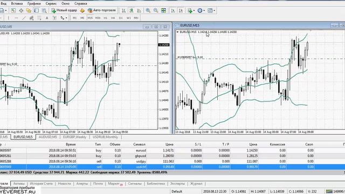Select the equidistant channel tool
The height and width of the screenshot is (194, 345).
pyautogui.click(x=31, y=18)
